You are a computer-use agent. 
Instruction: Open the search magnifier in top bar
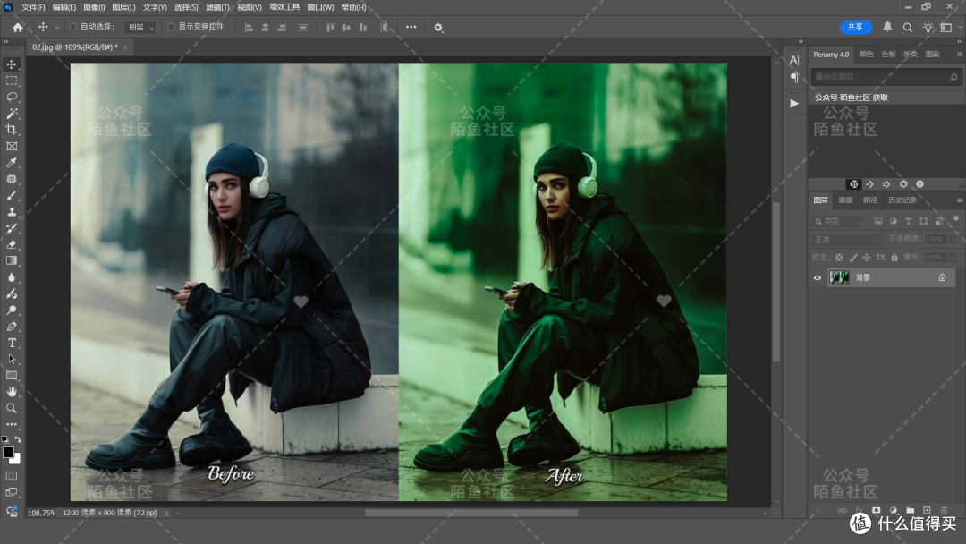(908, 27)
